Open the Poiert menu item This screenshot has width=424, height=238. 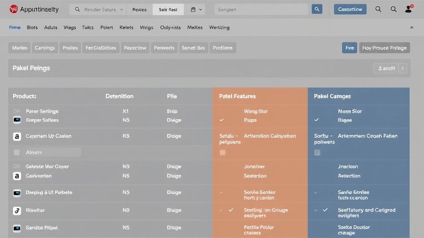(x=106, y=28)
